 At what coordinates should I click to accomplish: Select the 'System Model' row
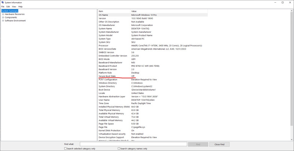[153, 35]
